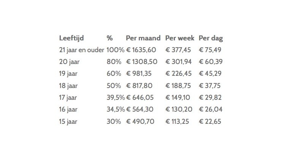Click the '20 jaar' row label

coord(69,62)
